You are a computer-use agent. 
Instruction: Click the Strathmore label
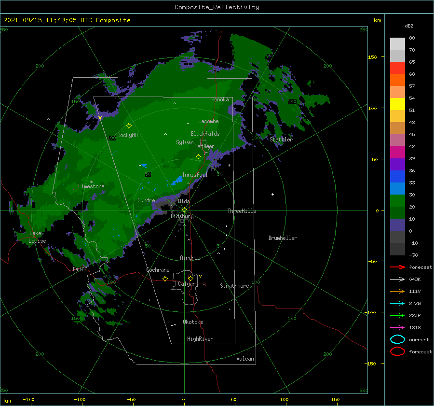click(x=234, y=286)
